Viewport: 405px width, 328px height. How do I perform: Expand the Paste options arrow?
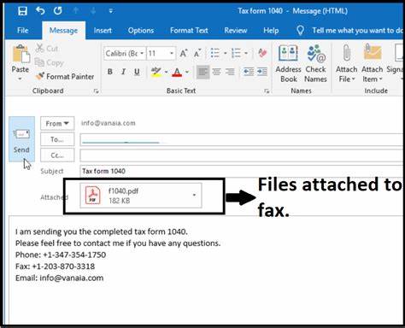[x=20, y=79]
